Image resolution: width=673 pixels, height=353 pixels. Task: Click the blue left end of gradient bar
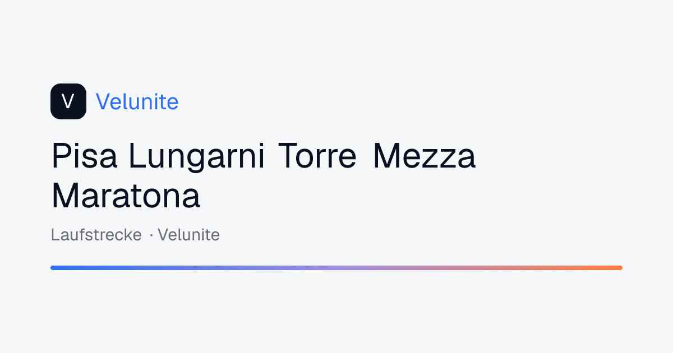62,268
